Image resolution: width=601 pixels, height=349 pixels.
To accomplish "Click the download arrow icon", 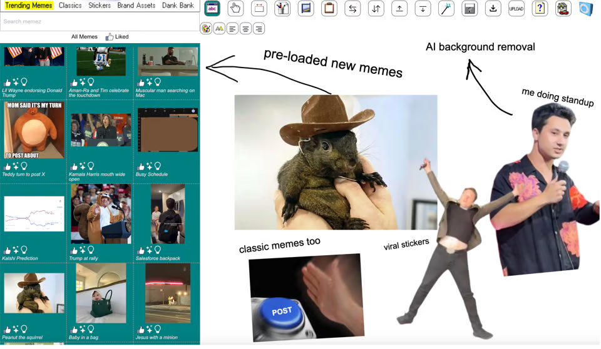I will click(x=493, y=9).
